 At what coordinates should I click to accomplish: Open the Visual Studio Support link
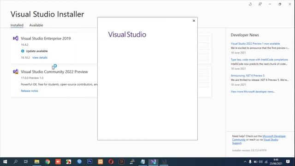[x=271, y=140]
